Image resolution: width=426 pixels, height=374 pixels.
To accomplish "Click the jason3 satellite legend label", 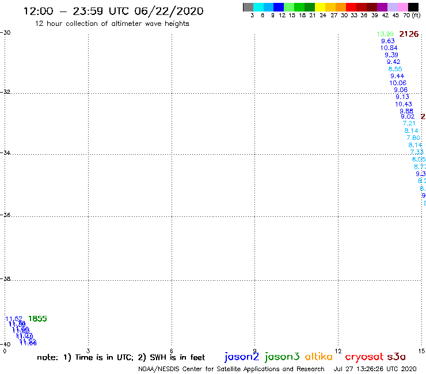I will 282,357.
